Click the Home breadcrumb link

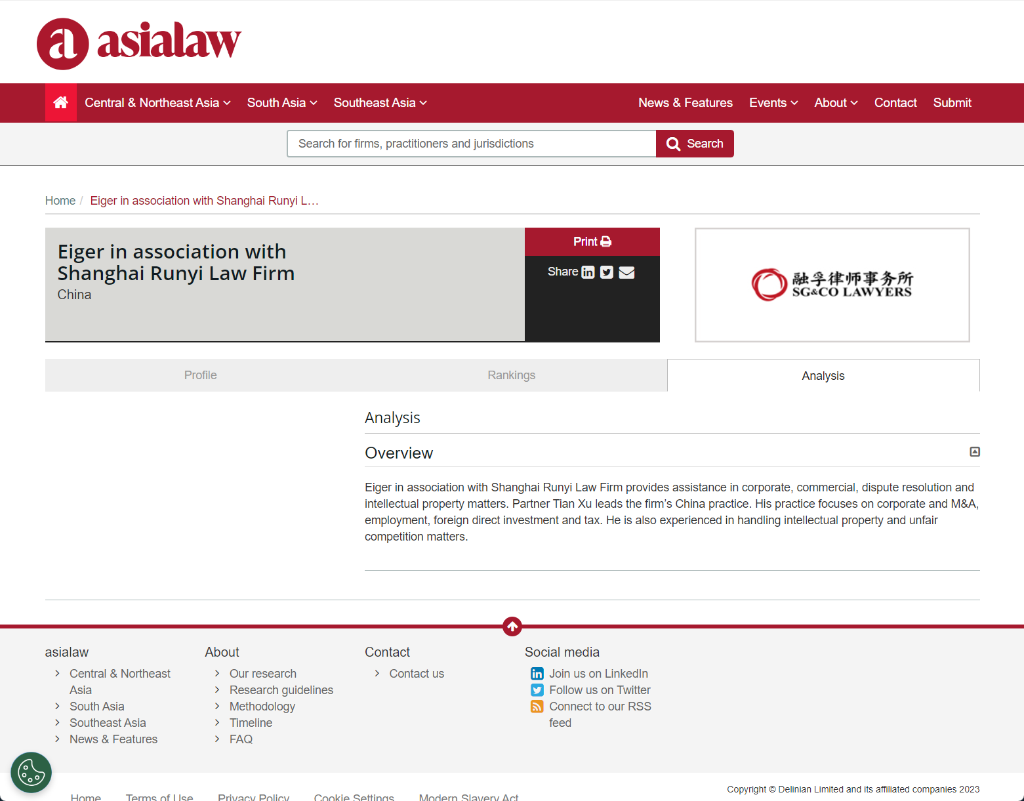(60, 201)
